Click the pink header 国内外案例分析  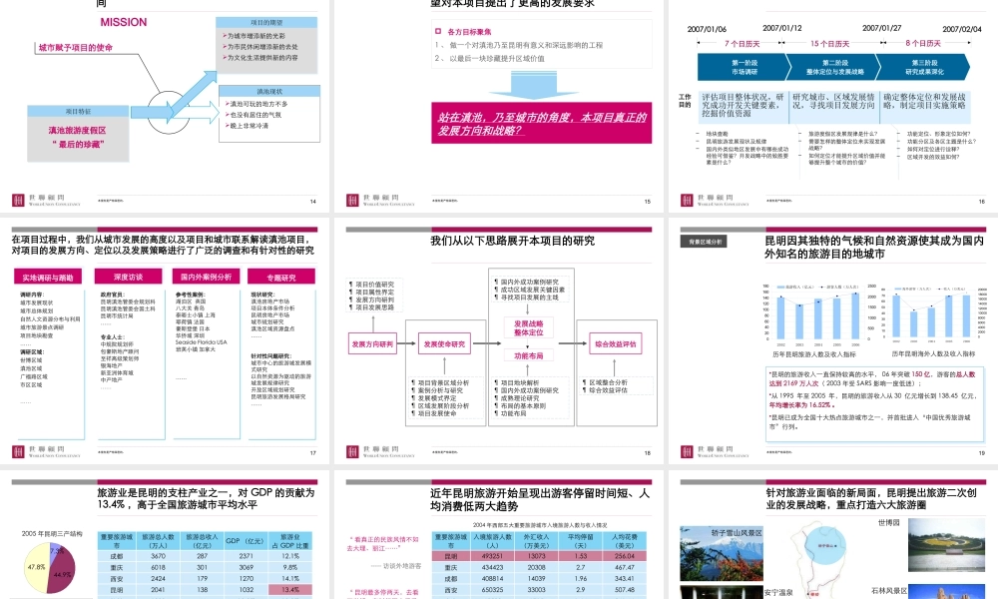(207, 277)
